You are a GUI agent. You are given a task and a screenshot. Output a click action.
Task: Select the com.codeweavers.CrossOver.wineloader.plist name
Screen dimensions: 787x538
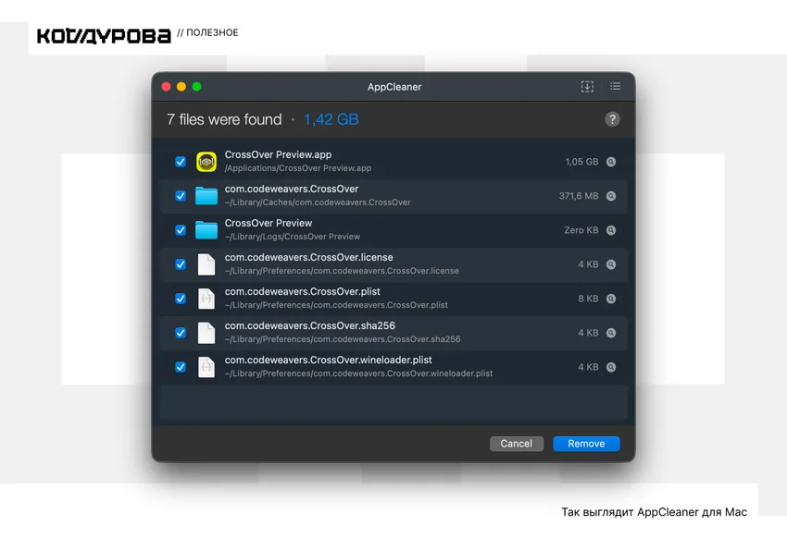(329, 361)
